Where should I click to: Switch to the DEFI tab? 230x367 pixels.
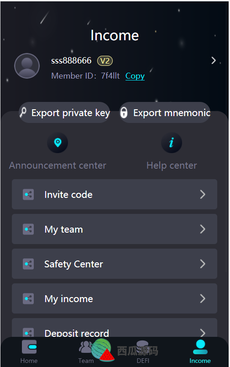(x=143, y=352)
